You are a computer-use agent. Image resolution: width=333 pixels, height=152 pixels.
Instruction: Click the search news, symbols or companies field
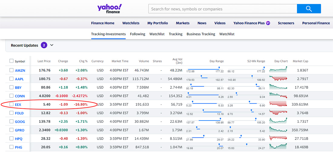point(223,9)
